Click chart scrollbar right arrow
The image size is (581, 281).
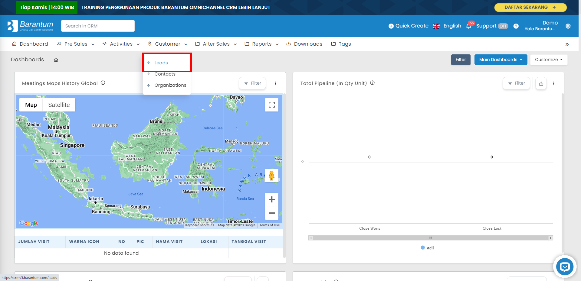(x=551, y=238)
